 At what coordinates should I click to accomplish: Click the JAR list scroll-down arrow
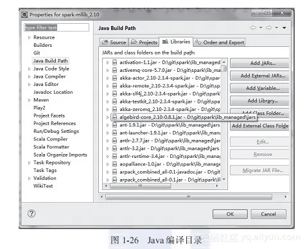pyautogui.click(x=224, y=179)
